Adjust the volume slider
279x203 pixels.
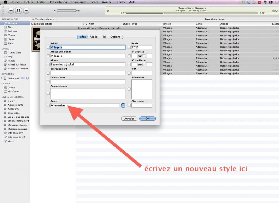pyautogui.click(x=67, y=11)
